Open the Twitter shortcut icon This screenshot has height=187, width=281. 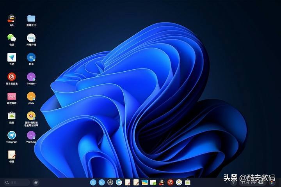(31, 77)
